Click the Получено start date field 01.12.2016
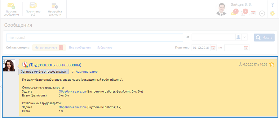The width and height of the screenshot is (279, 118). [201, 48]
